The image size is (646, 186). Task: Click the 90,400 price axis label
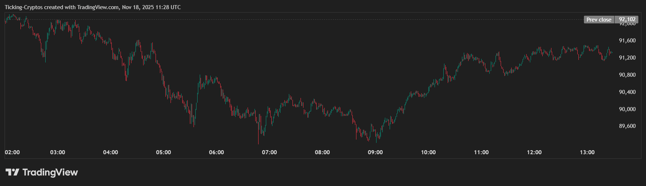(627, 92)
